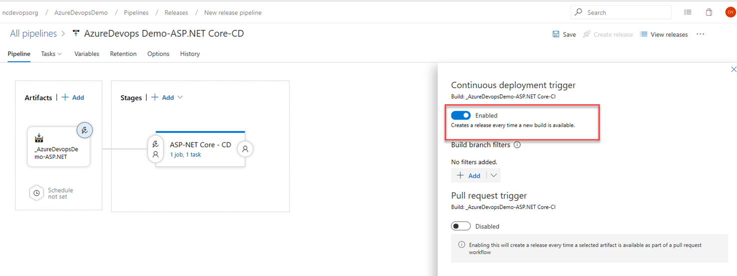Image resolution: width=737 pixels, height=276 pixels.
Task: Open the marketplace shopping bag icon
Action: (709, 12)
